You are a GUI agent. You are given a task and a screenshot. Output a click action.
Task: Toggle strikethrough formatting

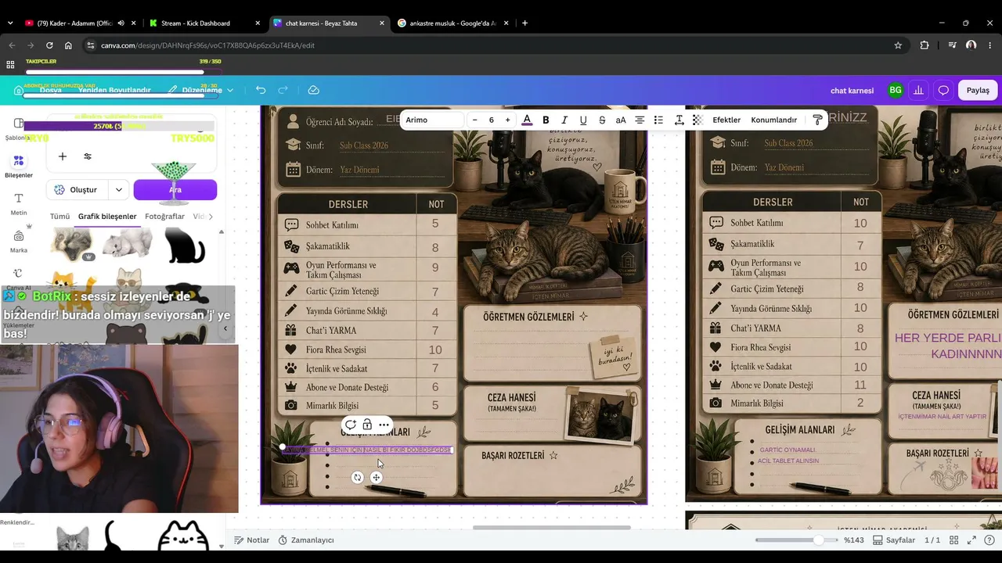click(602, 120)
